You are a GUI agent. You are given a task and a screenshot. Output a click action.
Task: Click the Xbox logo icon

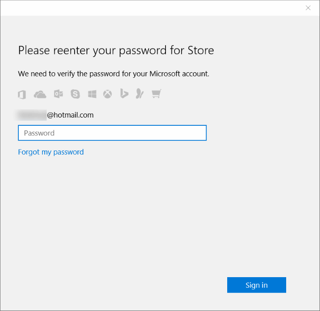click(x=107, y=94)
